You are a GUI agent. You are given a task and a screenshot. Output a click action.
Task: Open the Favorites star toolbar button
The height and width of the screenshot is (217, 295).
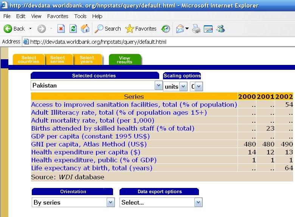coord(141,29)
